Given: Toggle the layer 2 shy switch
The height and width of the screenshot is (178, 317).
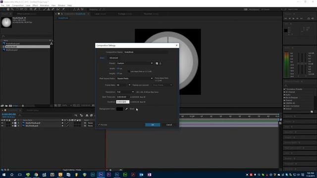Looking at the screenshot, I should pos(62,126).
